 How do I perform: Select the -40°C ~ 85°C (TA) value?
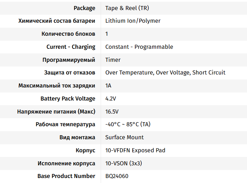point(128,124)
